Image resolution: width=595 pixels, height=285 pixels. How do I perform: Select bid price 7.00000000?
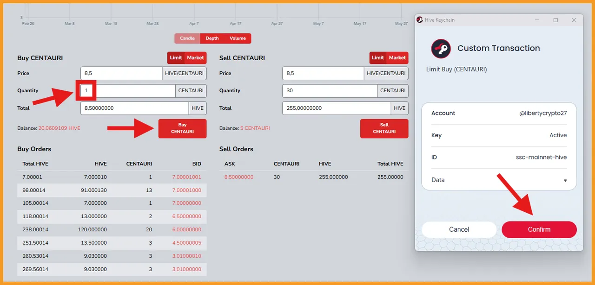[x=187, y=203]
